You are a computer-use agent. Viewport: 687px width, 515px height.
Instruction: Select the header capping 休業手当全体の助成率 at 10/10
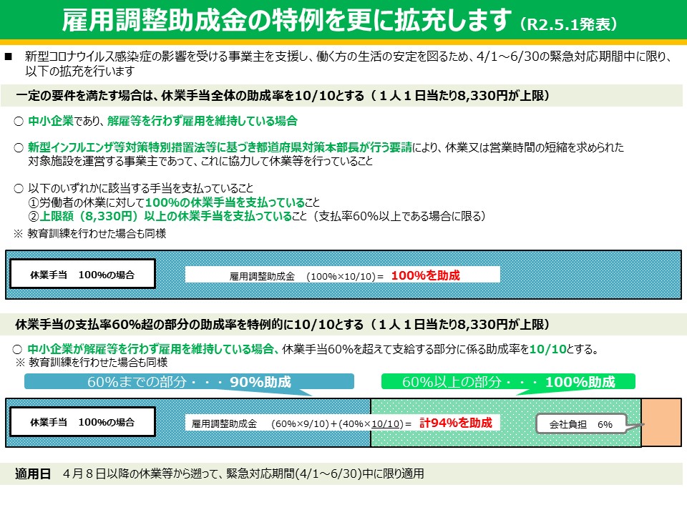(x=283, y=95)
